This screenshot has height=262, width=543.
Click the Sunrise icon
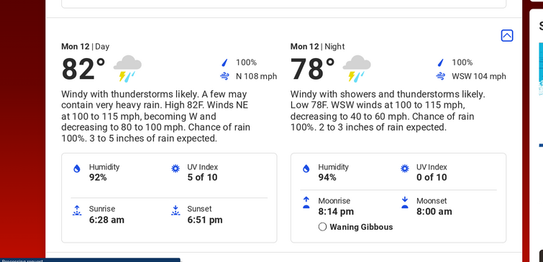tap(77, 210)
